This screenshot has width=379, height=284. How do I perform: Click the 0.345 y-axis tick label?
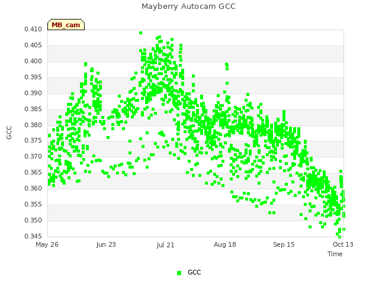click(33, 236)
